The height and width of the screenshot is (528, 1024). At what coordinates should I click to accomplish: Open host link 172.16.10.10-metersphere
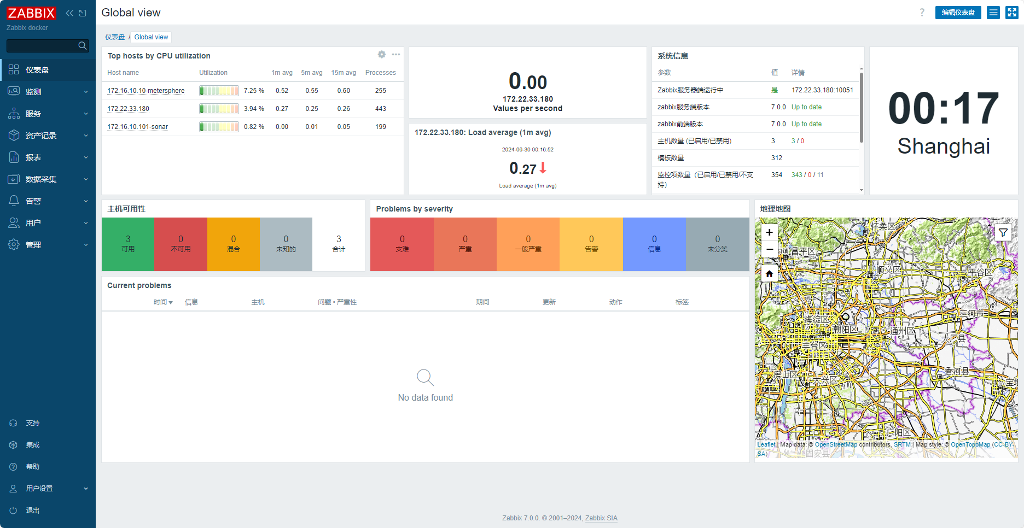pyautogui.click(x=146, y=91)
